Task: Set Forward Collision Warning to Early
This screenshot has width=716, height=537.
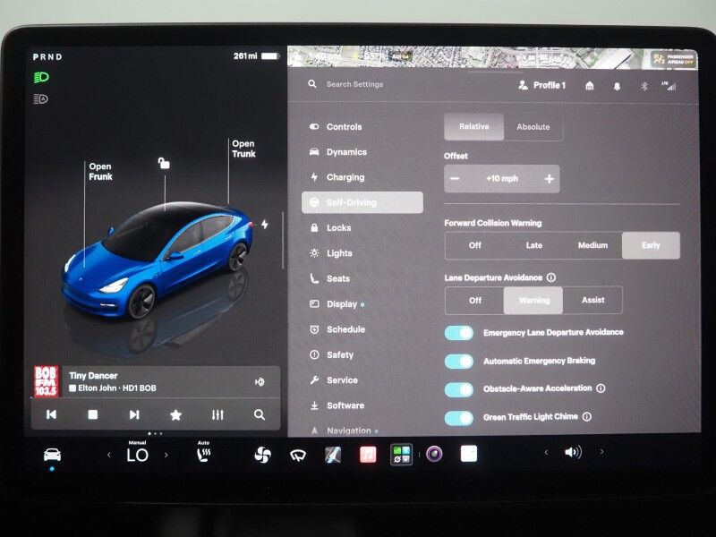Action: click(x=651, y=245)
